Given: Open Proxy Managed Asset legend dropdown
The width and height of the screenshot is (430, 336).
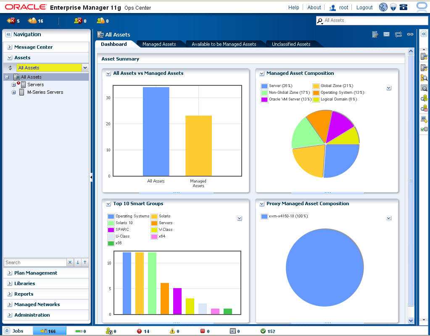Looking at the screenshot, I should (388, 218).
